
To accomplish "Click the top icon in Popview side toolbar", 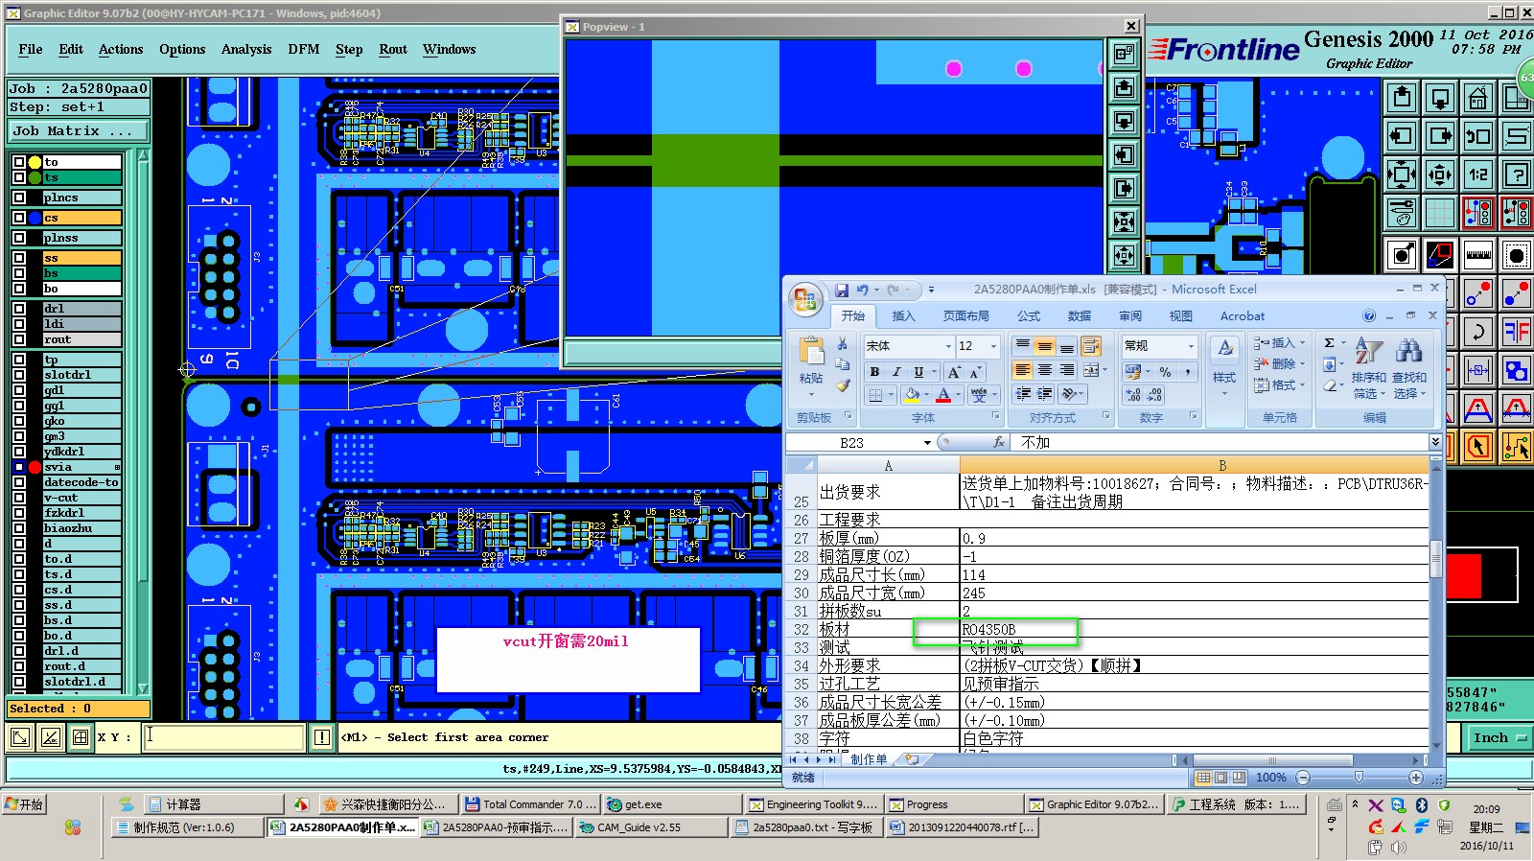I will click(x=1124, y=55).
